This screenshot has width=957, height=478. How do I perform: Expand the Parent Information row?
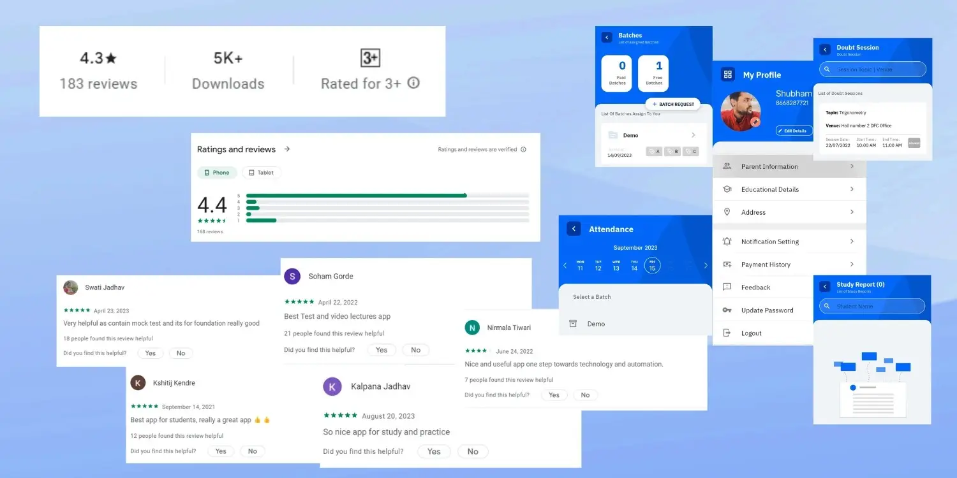pos(852,166)
